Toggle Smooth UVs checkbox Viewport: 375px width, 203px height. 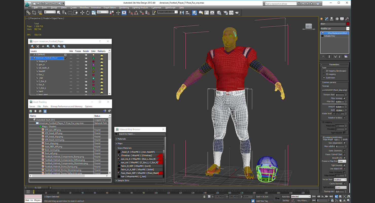[x=344, y=158]
